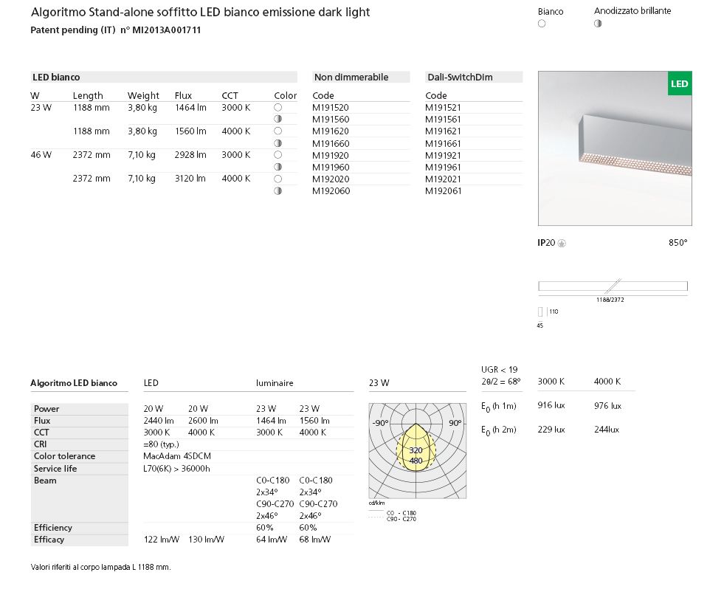Click the Beam row label
The height and width of the screenshot is (592, 724).
[x=45, y=481]
